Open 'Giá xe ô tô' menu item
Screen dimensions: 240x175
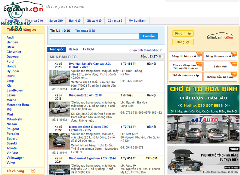(x=94, y=20)
